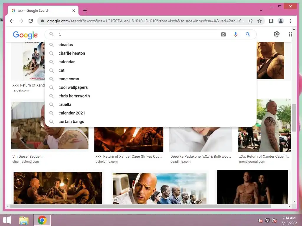
Task: Start voice search with the microphone icon
Action: [x=235, y=34]
